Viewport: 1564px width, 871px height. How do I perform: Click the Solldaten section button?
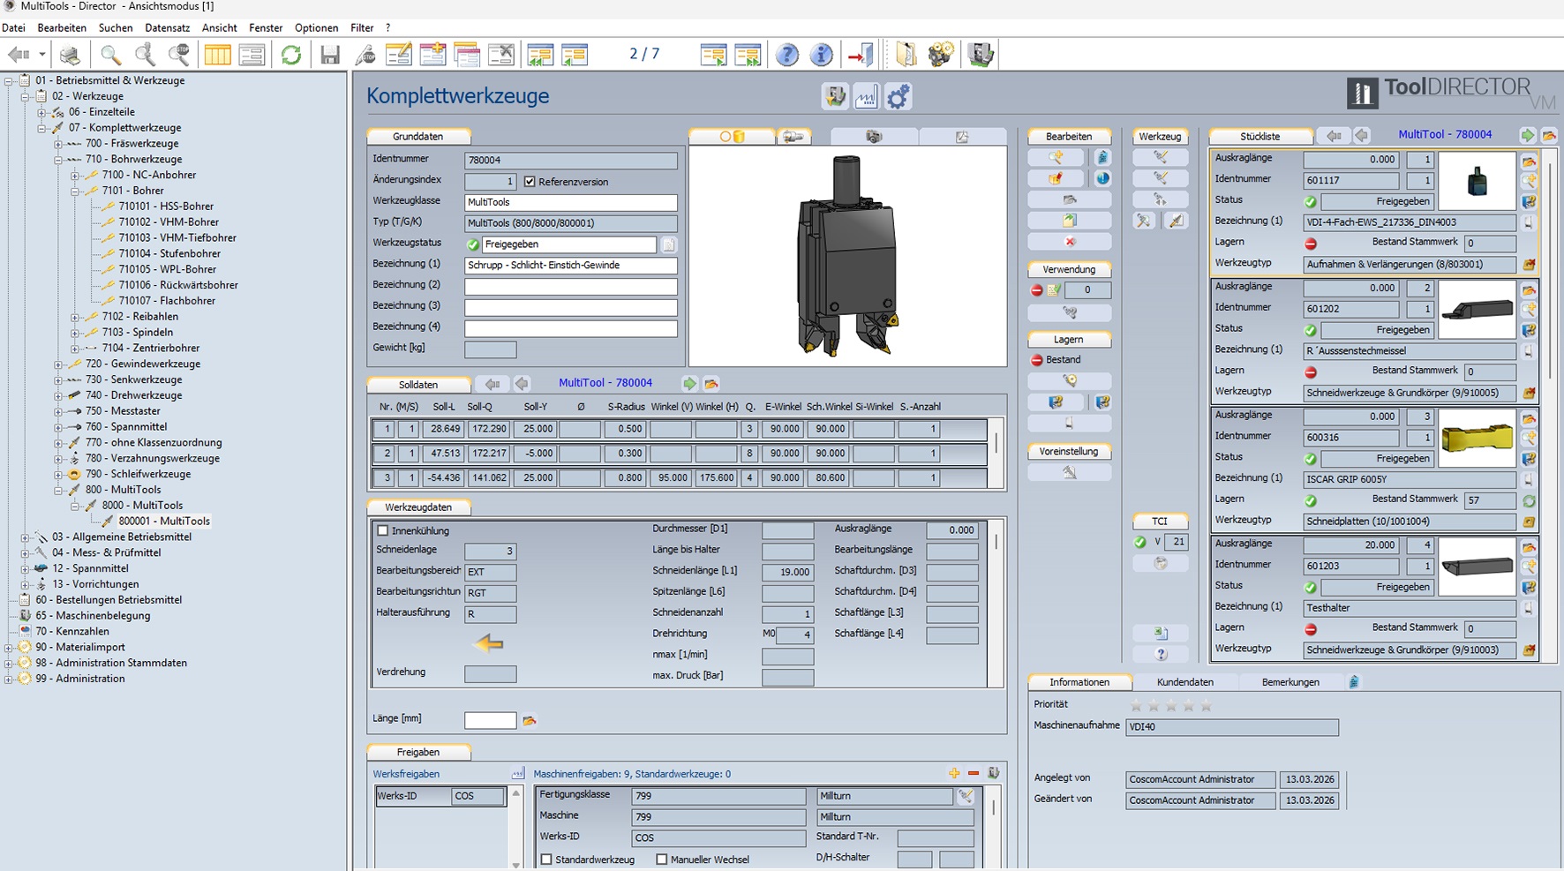tap(418, 385)
